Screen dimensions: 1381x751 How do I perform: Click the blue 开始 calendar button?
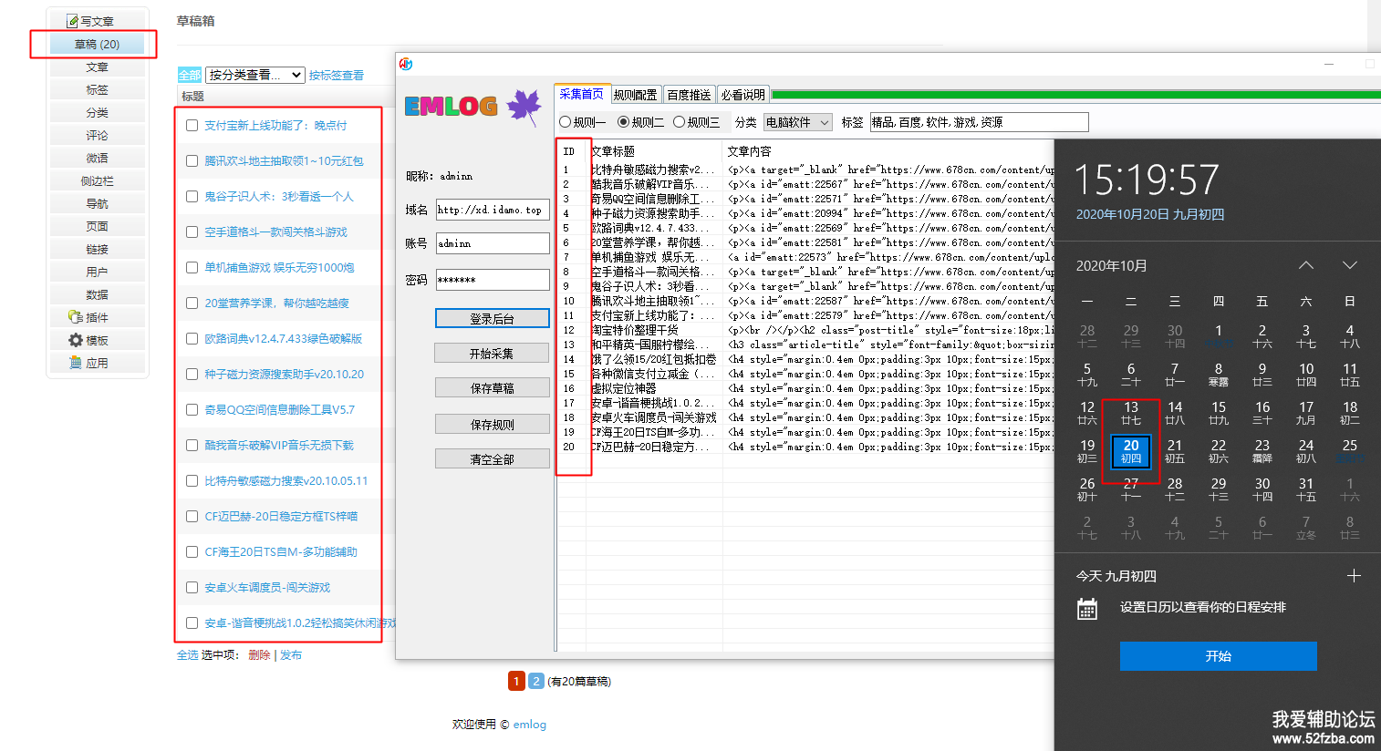tap(1219, 656)
